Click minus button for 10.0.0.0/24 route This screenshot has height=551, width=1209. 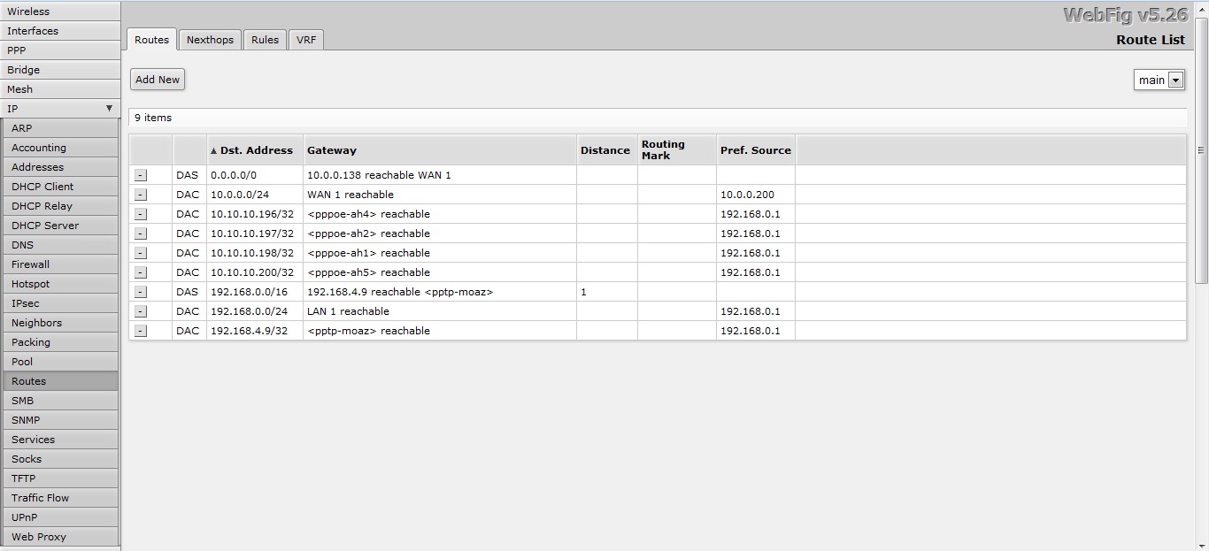click(x=141, y=195)
